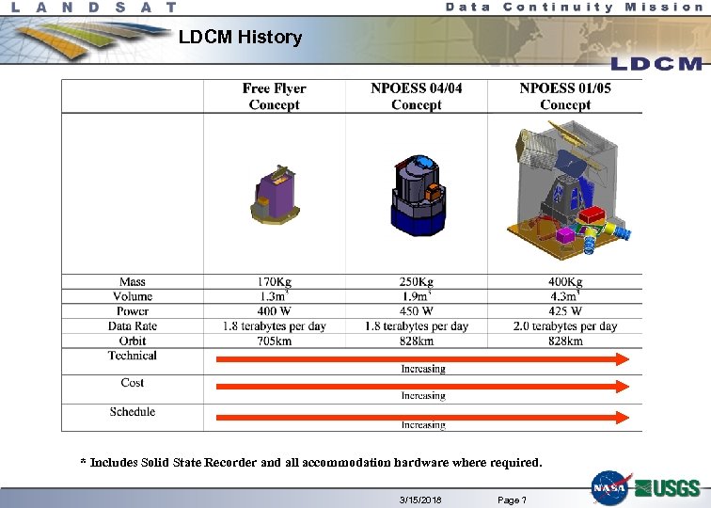This screenshot has width=711, height=508.
Task: Click the 'Free Flyer Concept' column header
Action: [x=275, y=96]
